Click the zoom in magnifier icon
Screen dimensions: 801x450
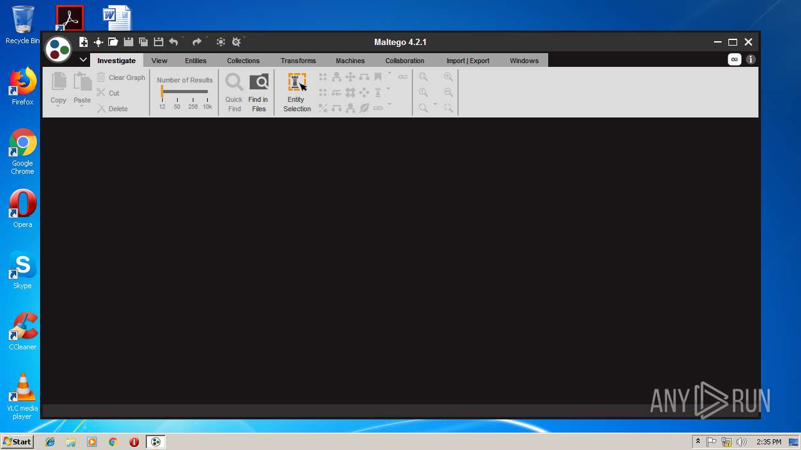448,77
